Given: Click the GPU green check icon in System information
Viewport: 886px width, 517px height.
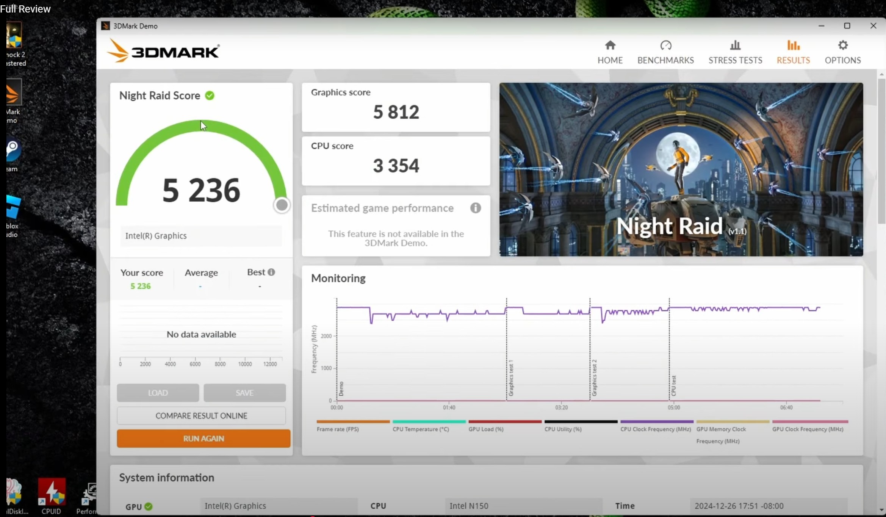Looking at the screenshot, I should pyautogui.click(x=149, y=506).
